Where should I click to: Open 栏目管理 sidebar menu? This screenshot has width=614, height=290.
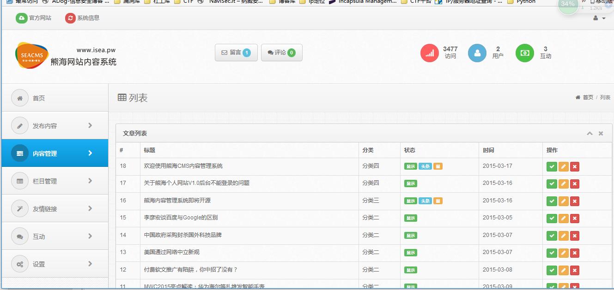pos(55,181)
